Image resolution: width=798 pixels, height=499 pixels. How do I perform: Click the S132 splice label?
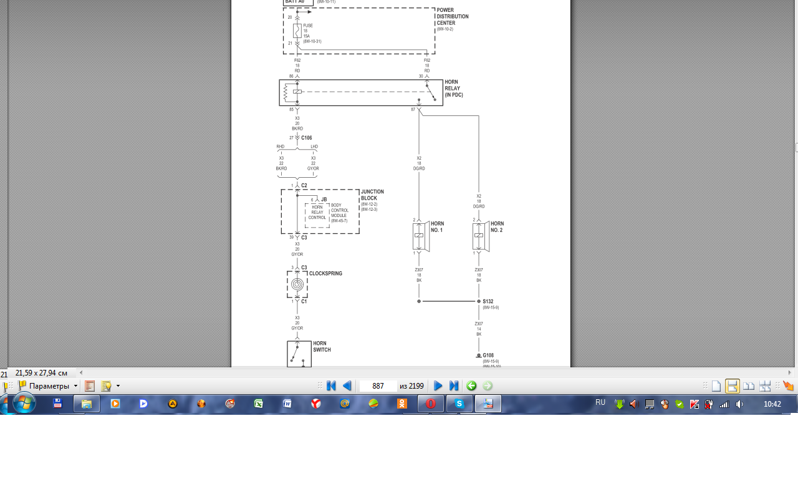pyautogui.click(x=488, y=301)
